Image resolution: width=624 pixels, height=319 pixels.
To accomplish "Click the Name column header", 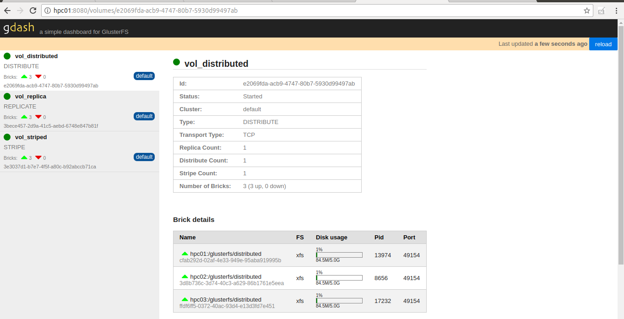I will (188, 237).
